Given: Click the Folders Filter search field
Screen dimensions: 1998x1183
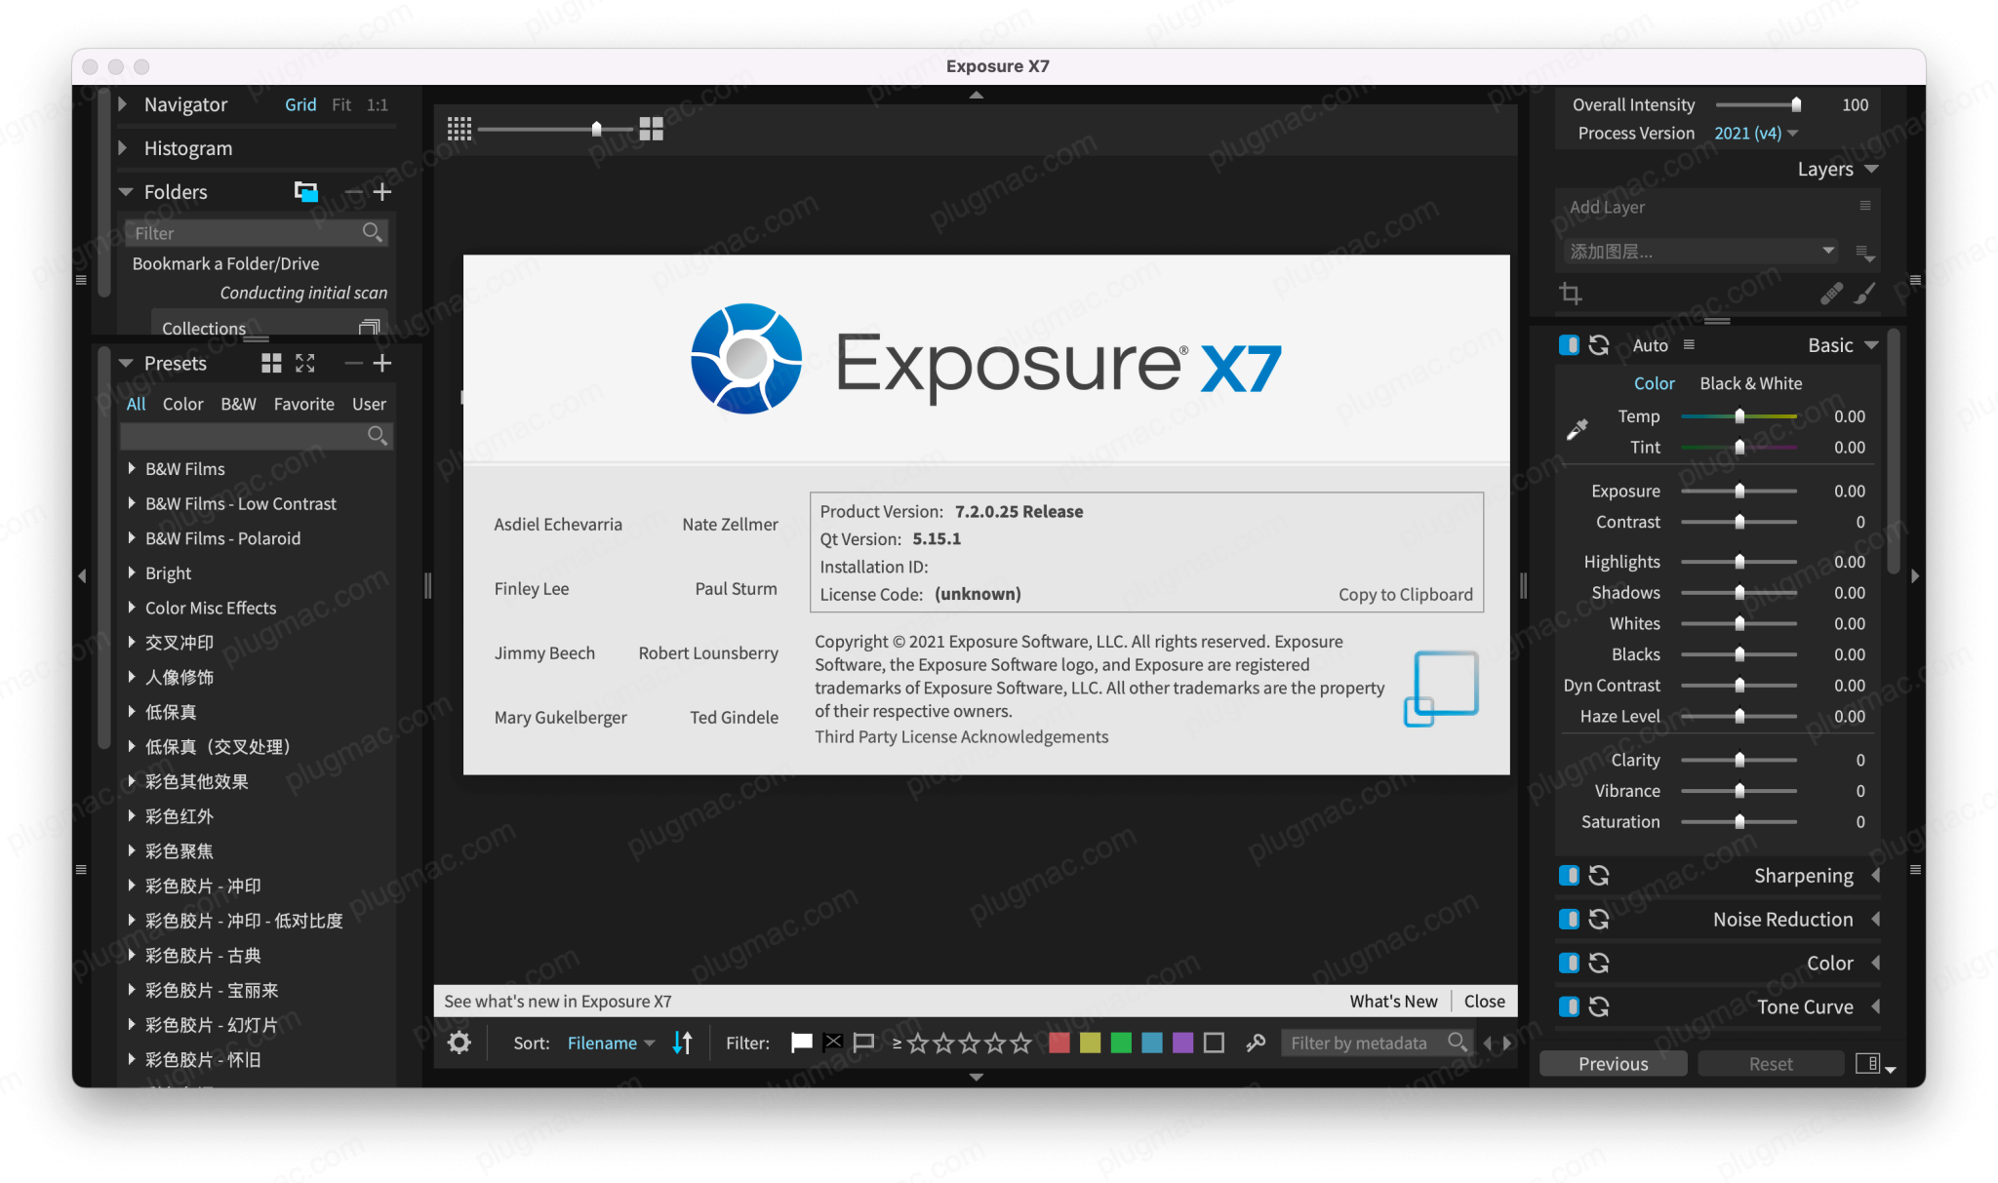Looking at the screenshot, I should point(256,232).
